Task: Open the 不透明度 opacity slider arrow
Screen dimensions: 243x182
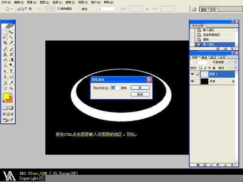Action: pos(236,62)
